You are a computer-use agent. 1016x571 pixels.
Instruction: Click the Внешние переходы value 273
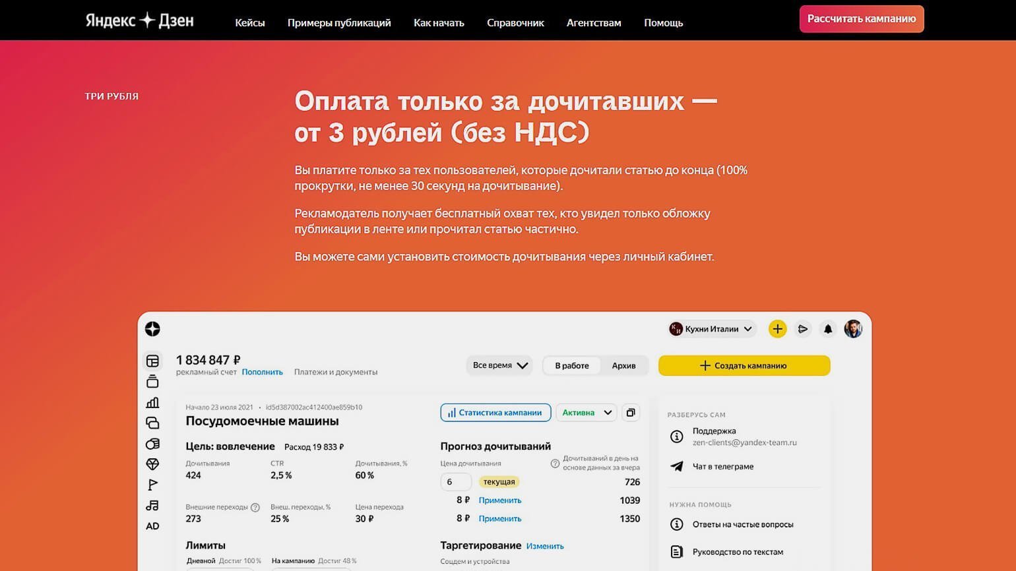tap(193, 519)
